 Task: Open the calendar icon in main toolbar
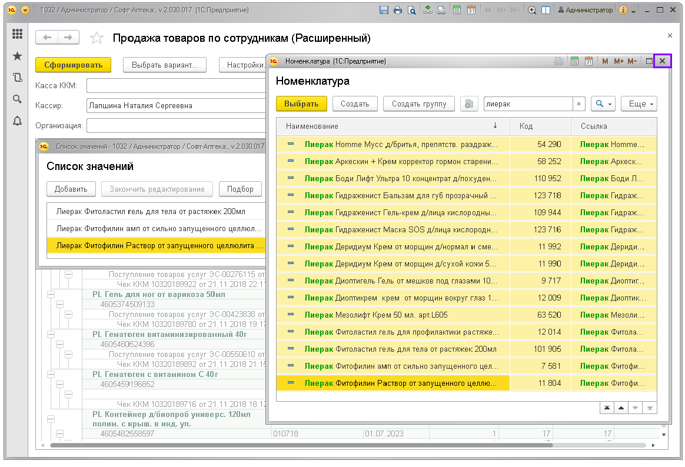(471, 10)
